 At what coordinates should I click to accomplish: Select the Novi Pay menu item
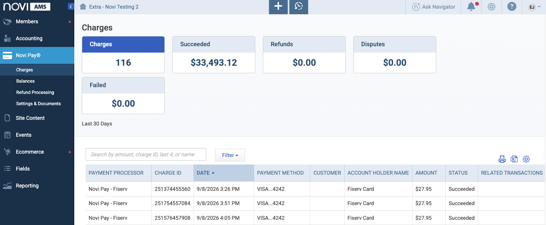37,56
